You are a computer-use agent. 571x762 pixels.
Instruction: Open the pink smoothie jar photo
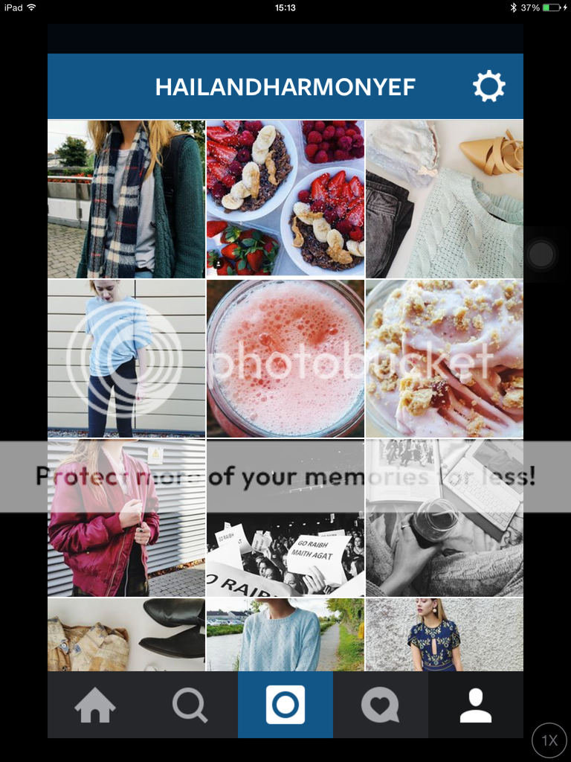285,359
